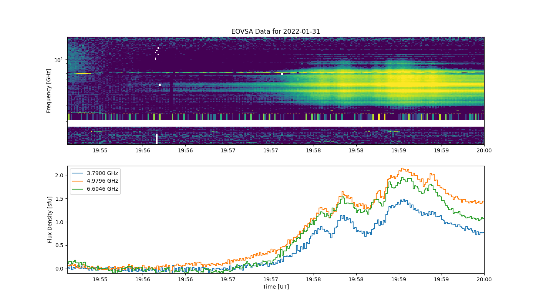Image resolution: width=538 pixels, height=307 pixels.
Task: Click the Frequency [GHz] axis label
Action: [x=49, y=91]
